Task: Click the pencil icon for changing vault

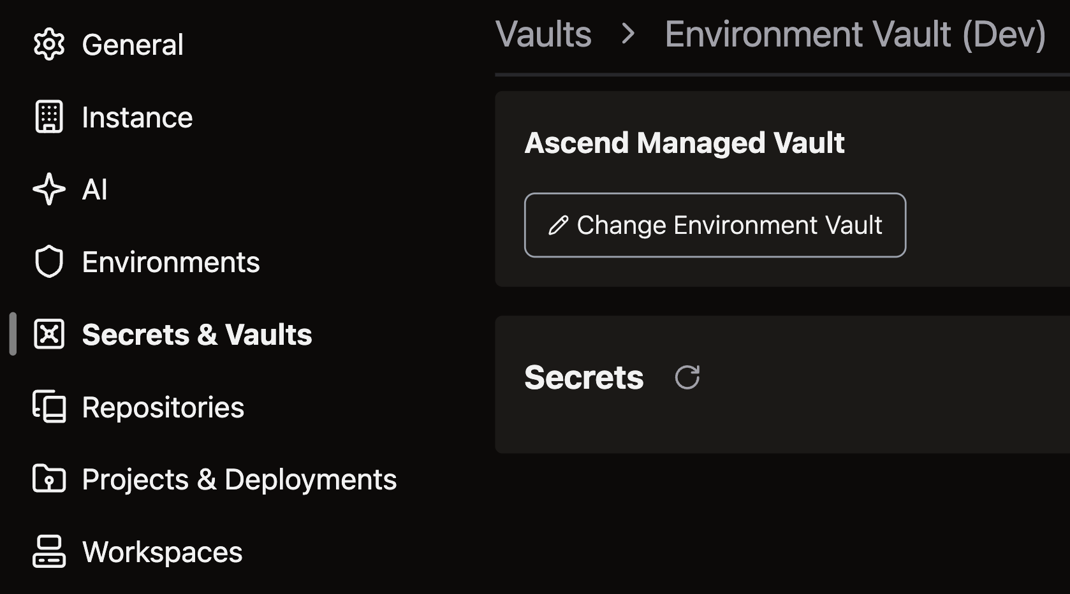Action: click(x=559, y=226)
